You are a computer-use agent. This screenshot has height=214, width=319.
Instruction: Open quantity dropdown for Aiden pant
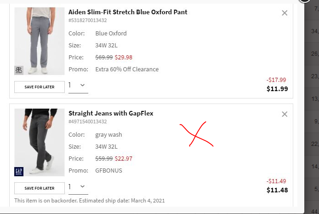pos(78,85)
